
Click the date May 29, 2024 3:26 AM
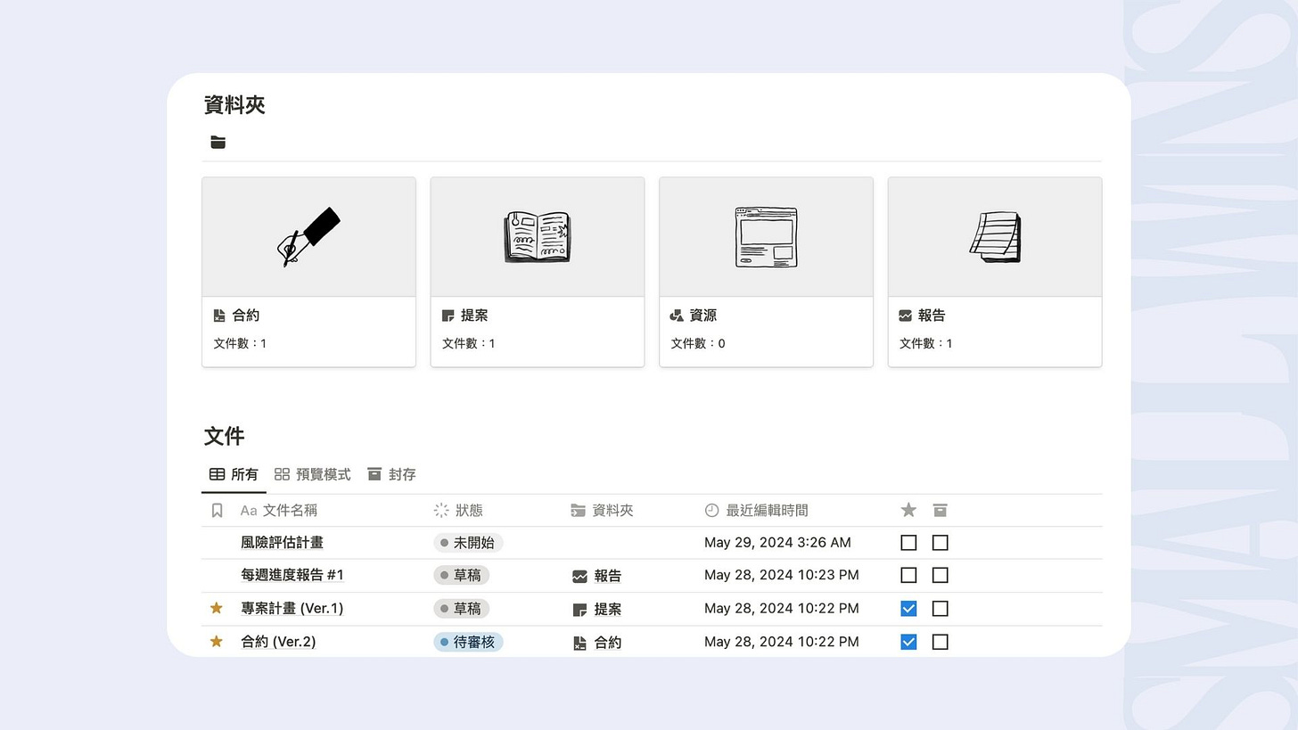(x=777, y=542)
